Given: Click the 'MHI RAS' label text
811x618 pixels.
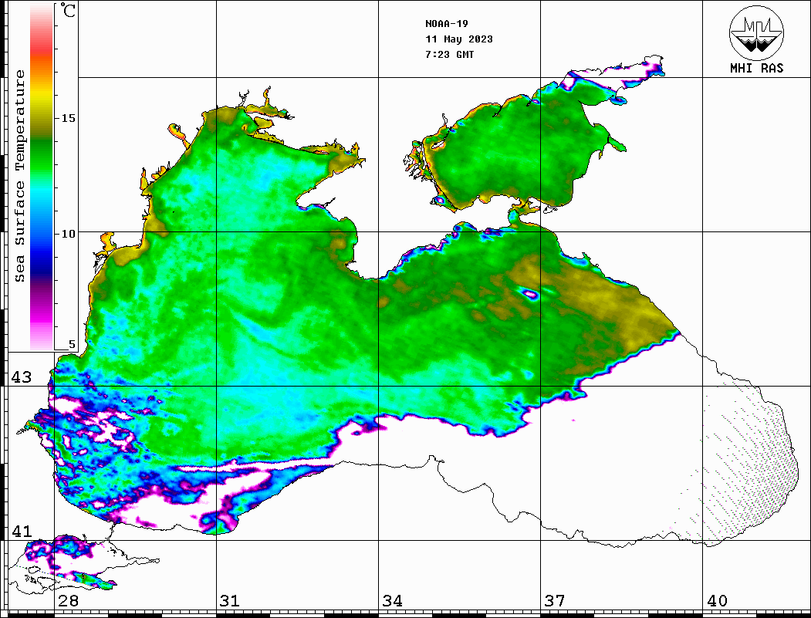Looking at the screenshot, I should (x=757, y=68).
